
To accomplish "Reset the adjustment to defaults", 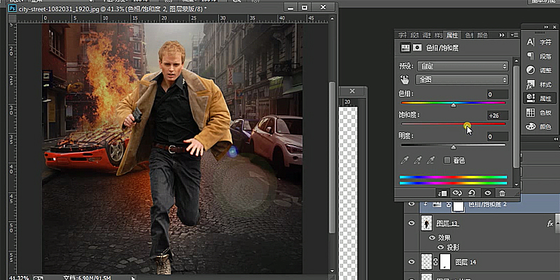I will 472,193.
